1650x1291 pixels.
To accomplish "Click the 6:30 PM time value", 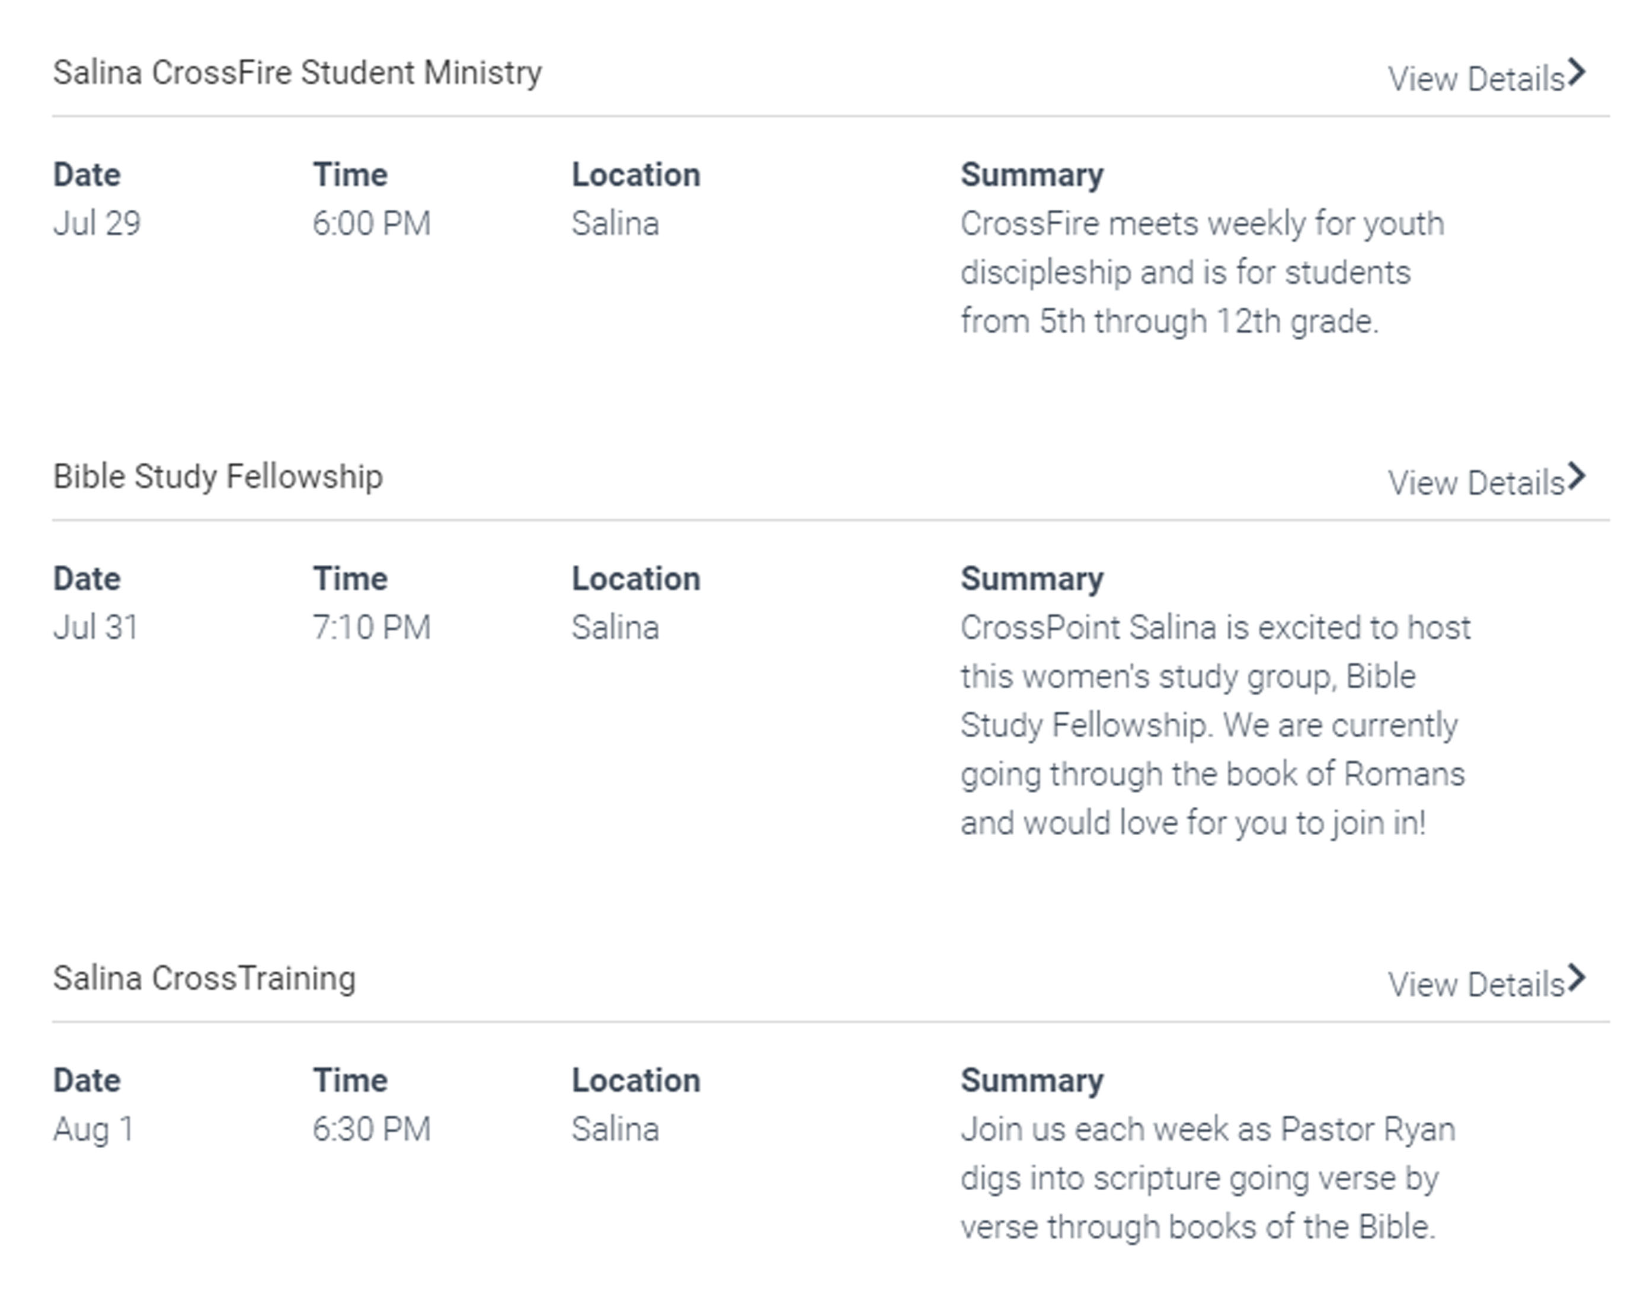I will tap(372, 1129).
